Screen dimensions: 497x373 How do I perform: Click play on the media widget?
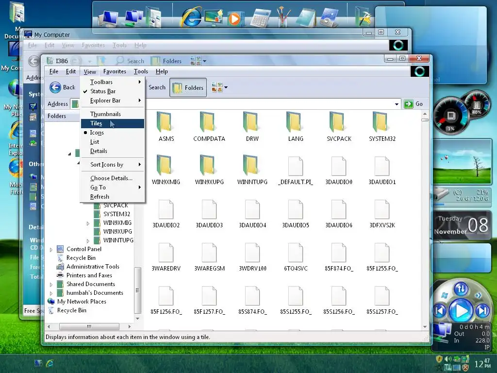coord(461,310)
